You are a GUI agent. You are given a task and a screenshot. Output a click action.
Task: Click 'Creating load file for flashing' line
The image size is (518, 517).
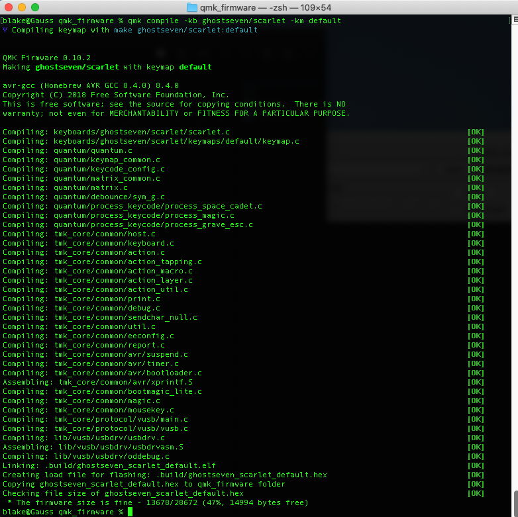pos(165,474)
